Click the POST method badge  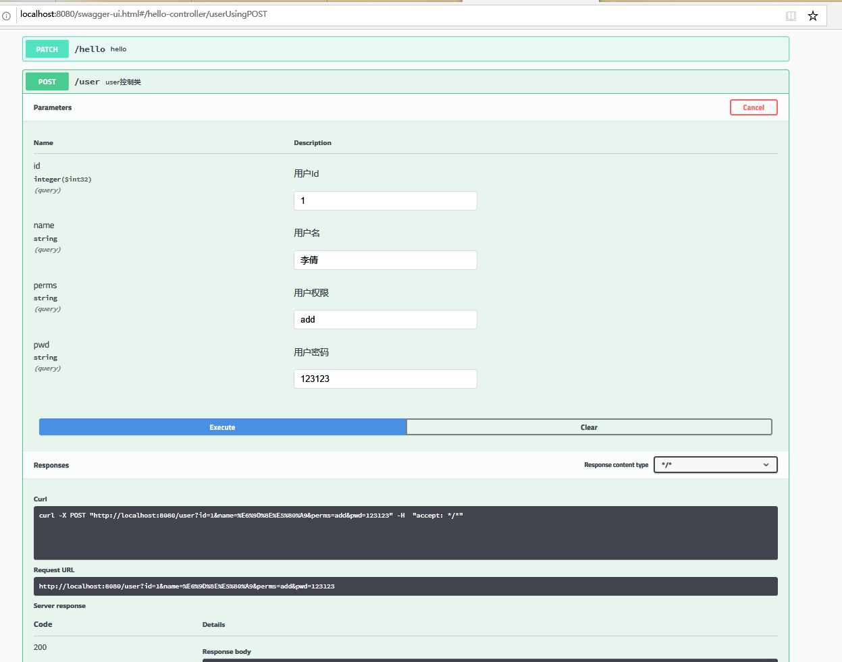(x=47, y=82)
